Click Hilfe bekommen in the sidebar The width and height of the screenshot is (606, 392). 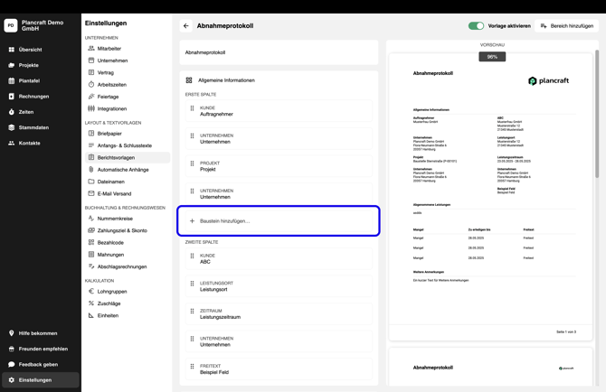(41, 333)
